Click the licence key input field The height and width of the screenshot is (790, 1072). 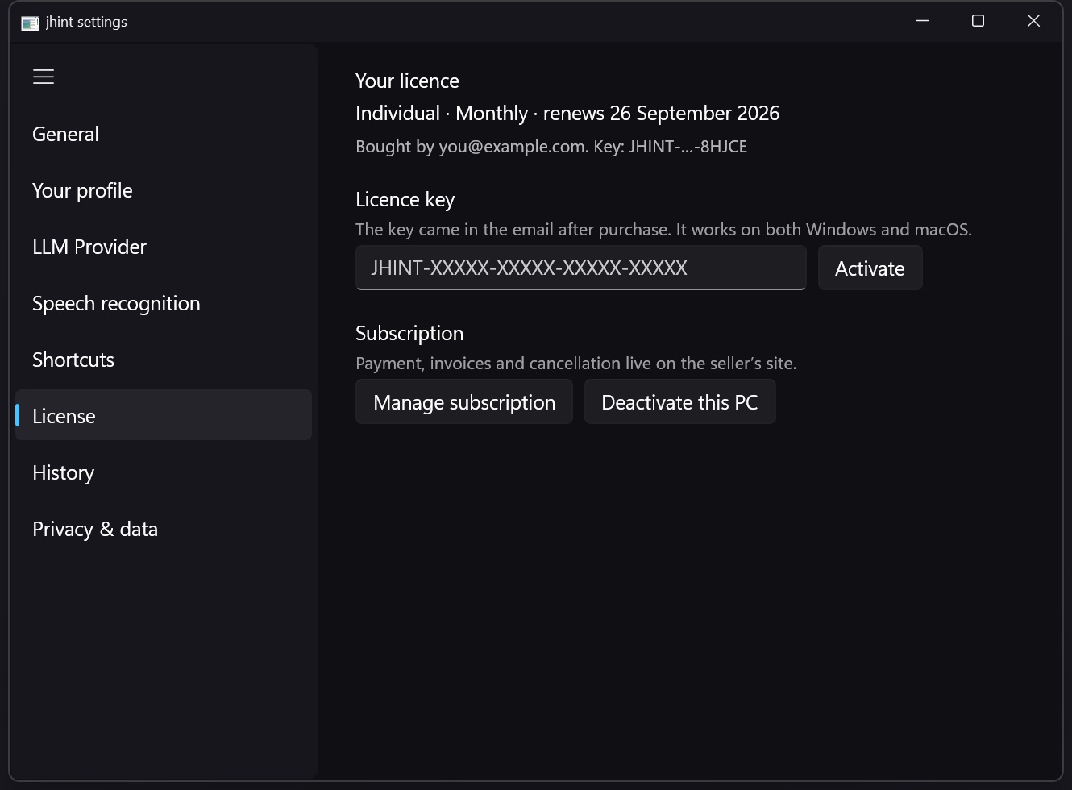coord(581,268)
